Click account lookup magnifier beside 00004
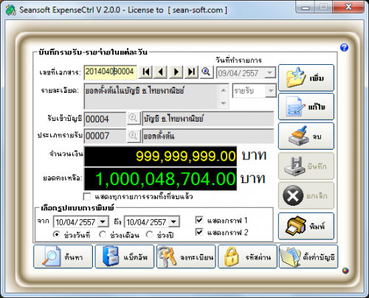This screenshot has width=369, height=298. pyautogui.click(x=134, y=118)
